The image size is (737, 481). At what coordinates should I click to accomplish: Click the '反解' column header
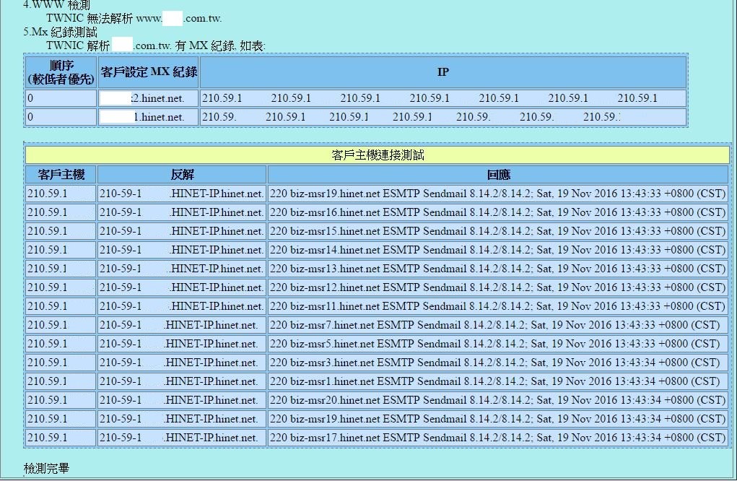(x=182, y=175)
